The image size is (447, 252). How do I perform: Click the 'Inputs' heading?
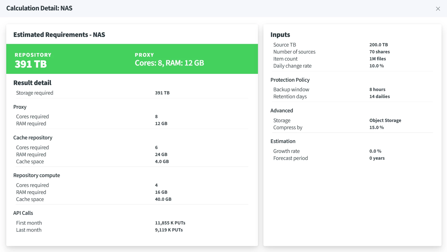[x=280, y=35]
